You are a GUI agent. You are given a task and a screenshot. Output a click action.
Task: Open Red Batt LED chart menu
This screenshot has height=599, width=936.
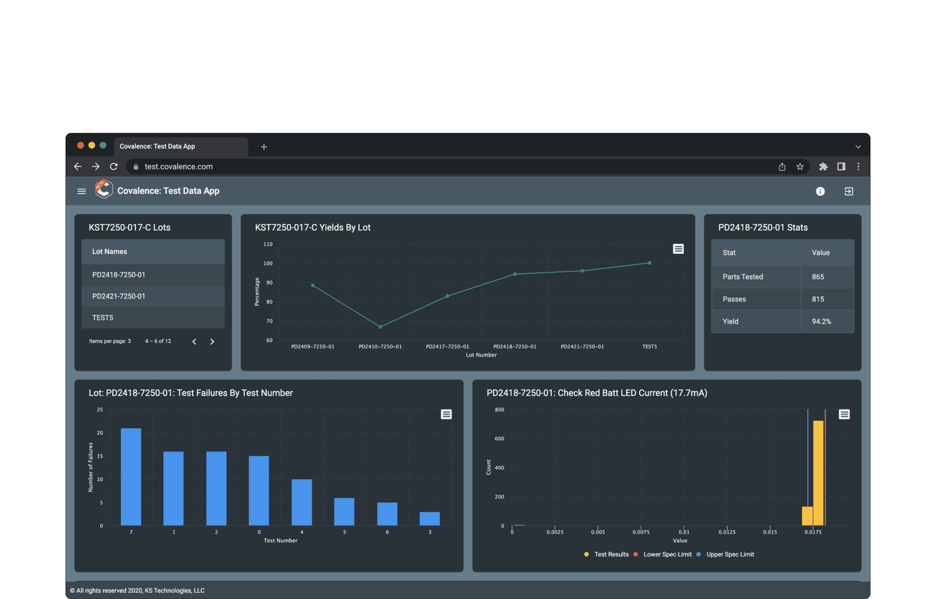pyautogui.click(x=844, y=414)
